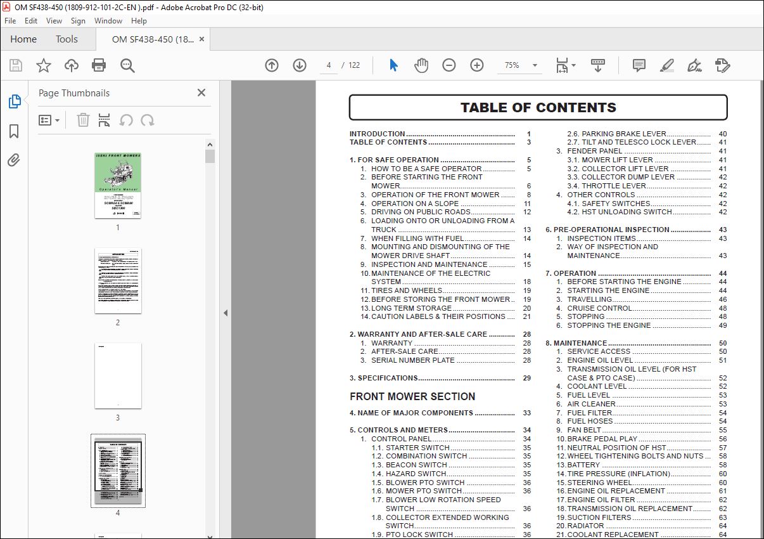The image size is (764, 539).
Task: Close the Page Thumbnails panel
Action: point(201,93)
